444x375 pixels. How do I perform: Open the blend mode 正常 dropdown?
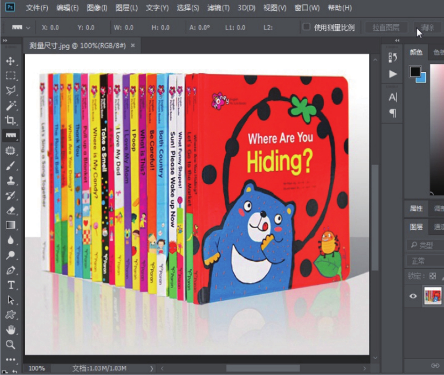pos(425,261)
